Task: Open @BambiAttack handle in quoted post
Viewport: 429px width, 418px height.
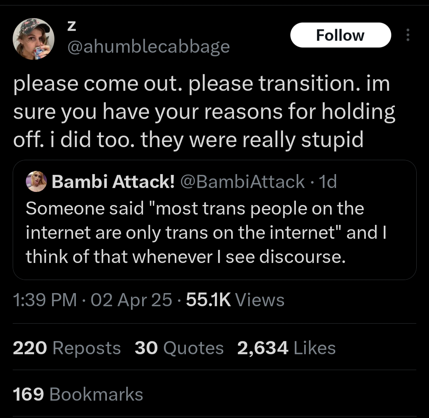Action: tap(242, 182)
